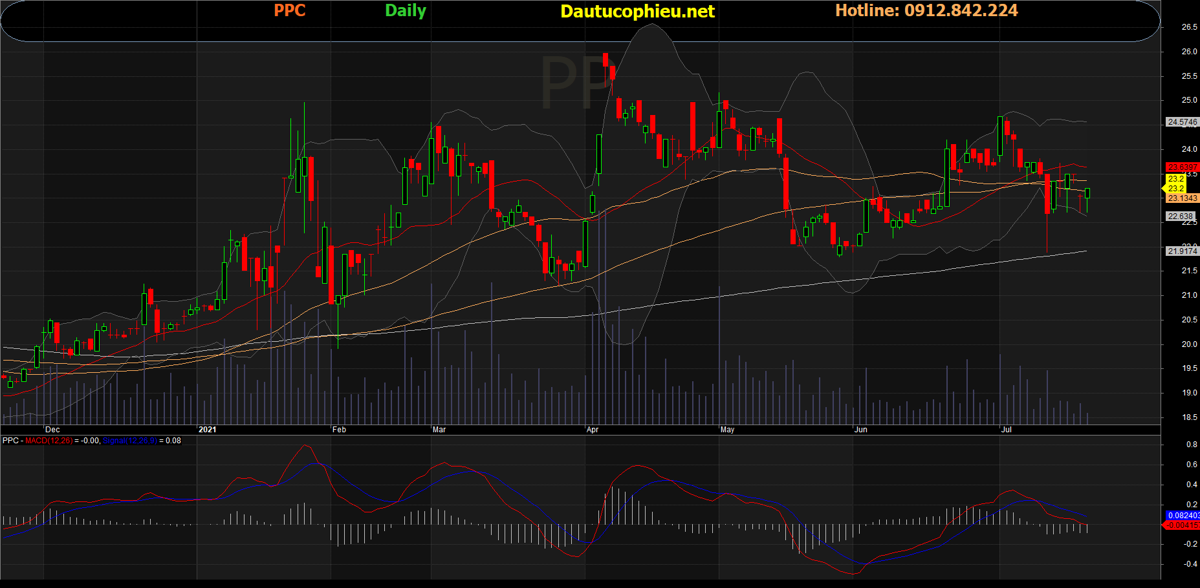Image resolution: width=1200 pixels, height=588 pixels.
Task: Select the blue Signal(12,26,9) indicator label
Action: (129, 441)
